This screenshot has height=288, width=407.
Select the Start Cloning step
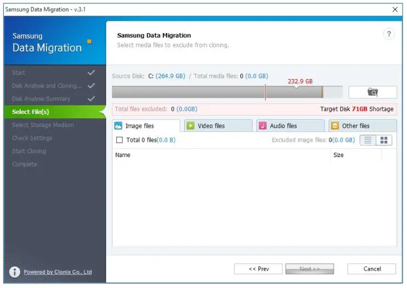pos(29,151)
